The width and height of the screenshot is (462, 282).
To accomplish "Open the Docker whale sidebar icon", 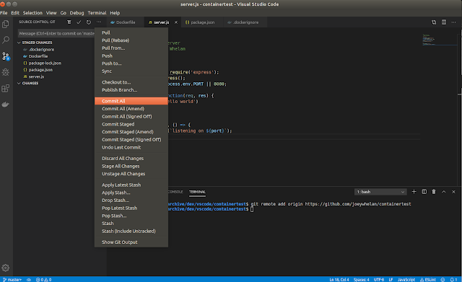I will pyautogui.click(x=6, y=104).
